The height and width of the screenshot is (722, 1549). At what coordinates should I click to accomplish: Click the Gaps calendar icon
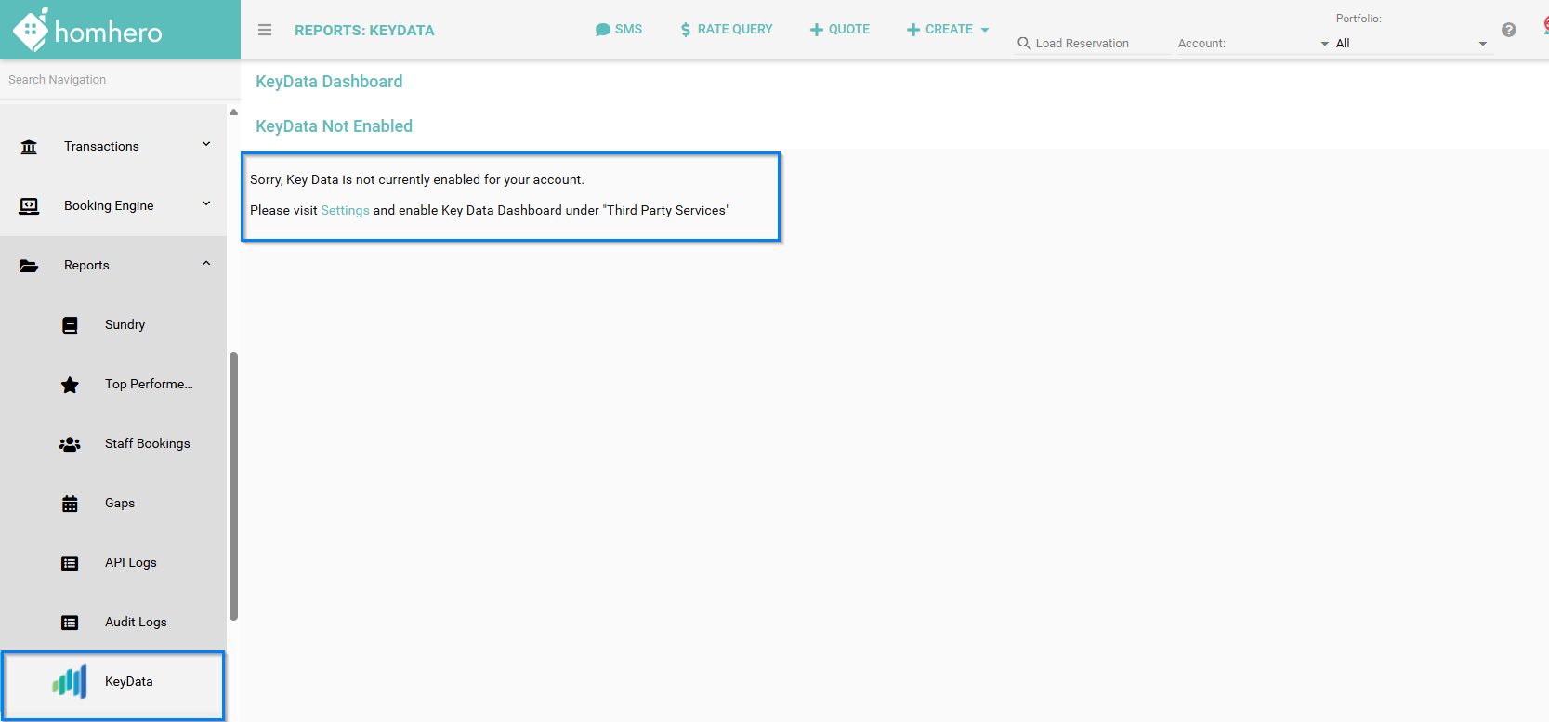tap(70, 504)
